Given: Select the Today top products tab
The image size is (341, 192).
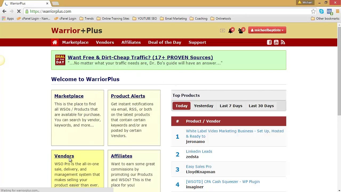Looking at the screenshot, I should 181,106.
